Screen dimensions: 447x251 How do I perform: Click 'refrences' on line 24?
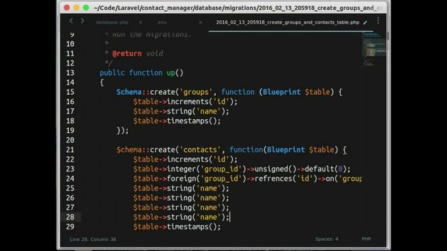tap(273, 178)
